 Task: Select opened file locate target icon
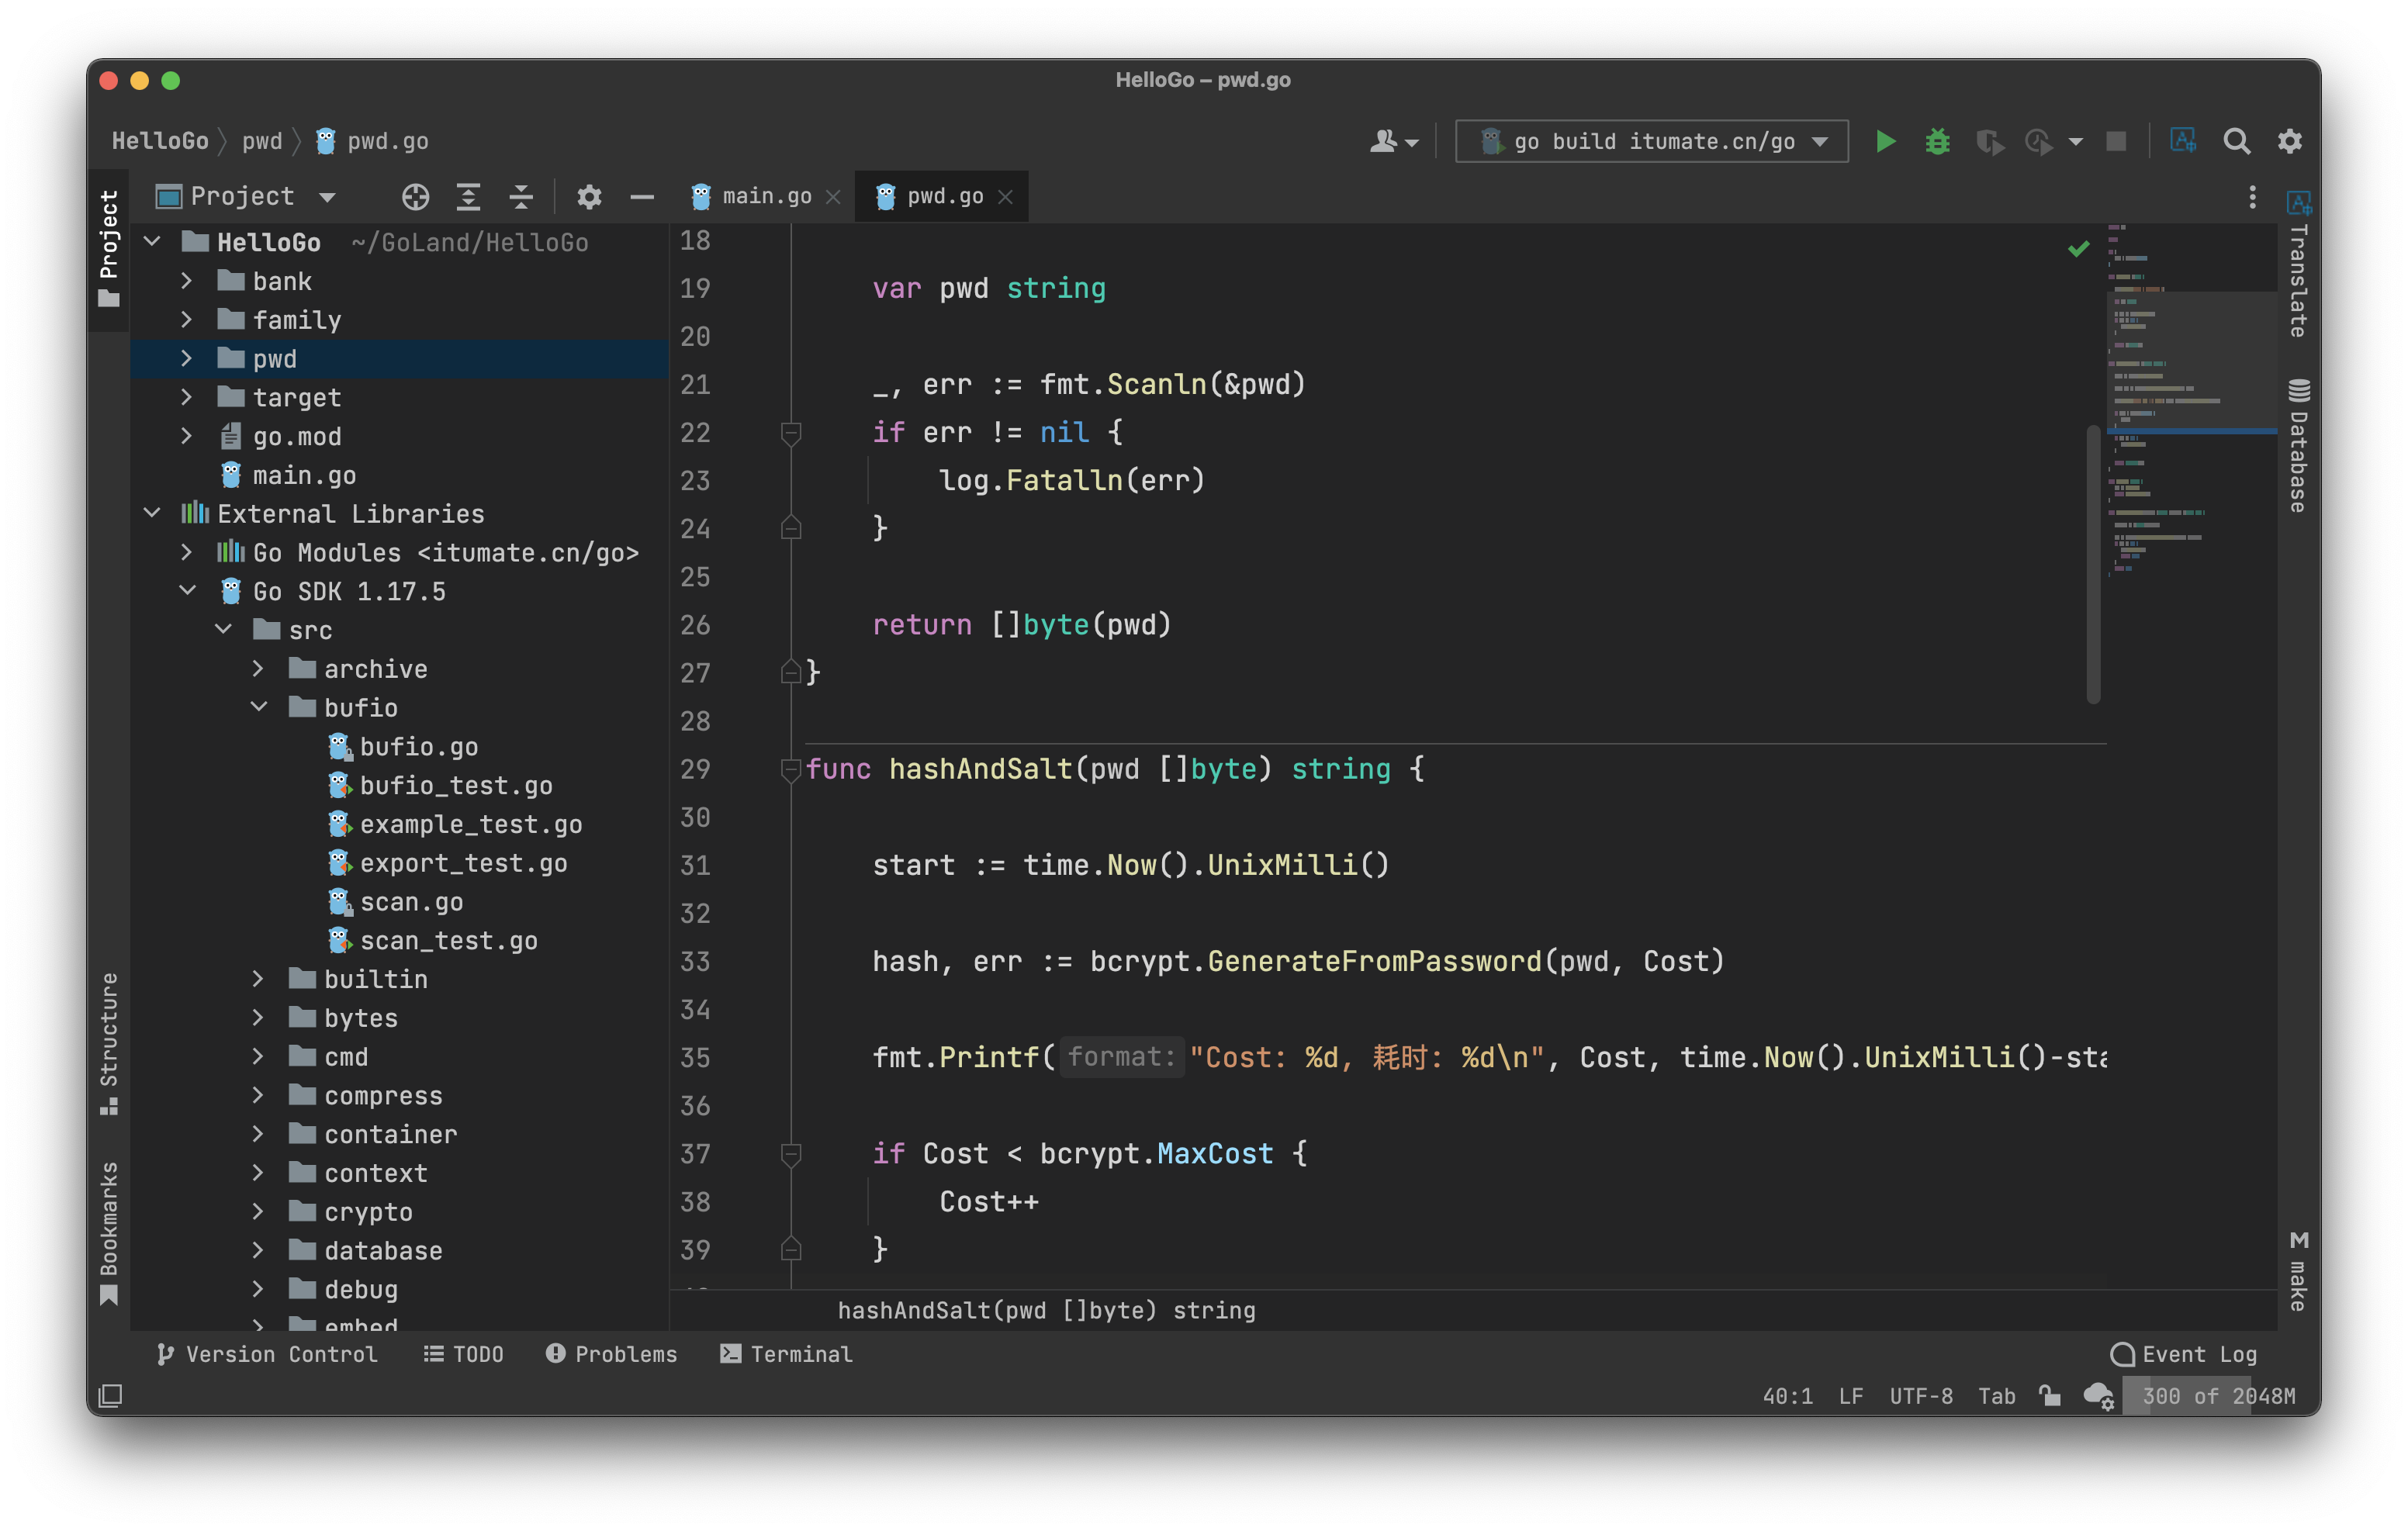415,197
